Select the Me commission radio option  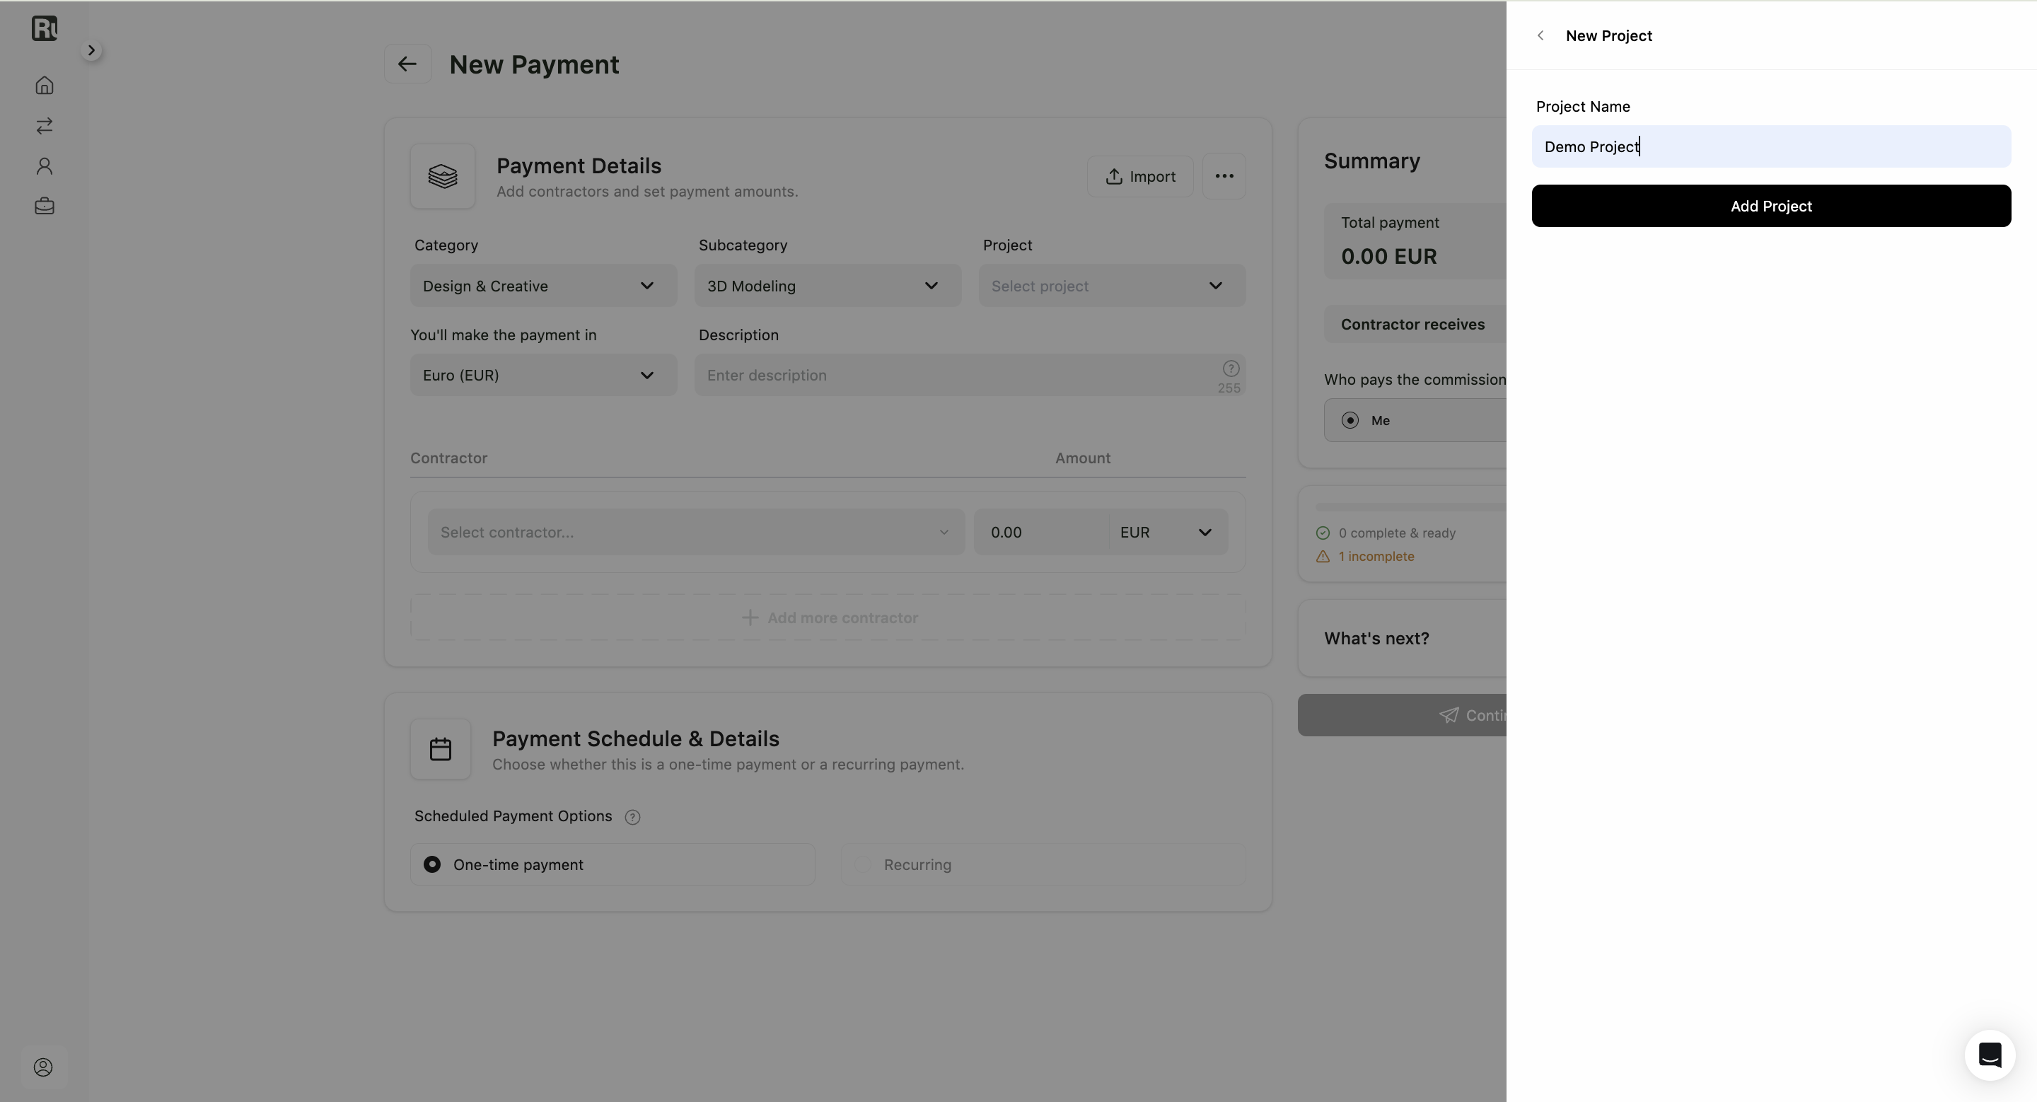pos(1415,421)
